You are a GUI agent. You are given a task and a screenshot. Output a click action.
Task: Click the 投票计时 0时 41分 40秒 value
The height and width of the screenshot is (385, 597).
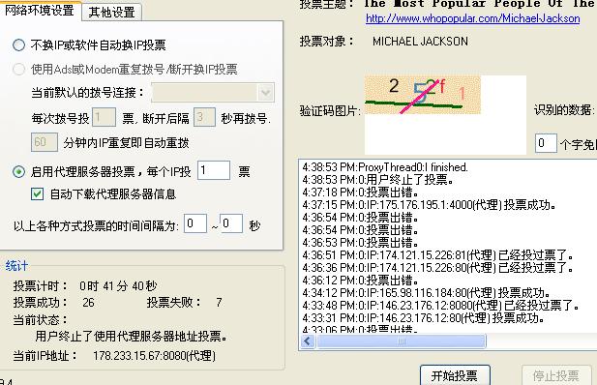point(118,285)
